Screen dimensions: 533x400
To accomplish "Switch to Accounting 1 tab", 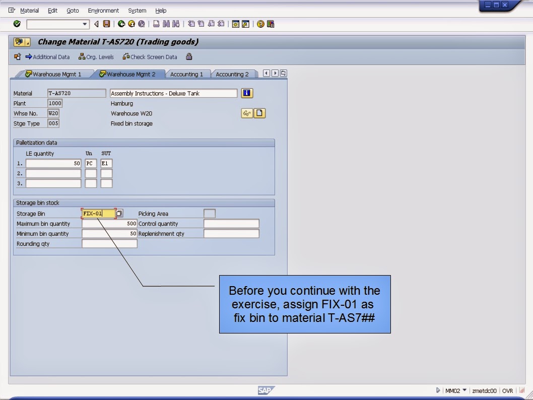I will [186, 74].
